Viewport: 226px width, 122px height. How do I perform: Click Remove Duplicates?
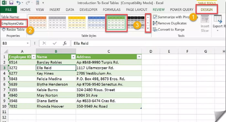tap(170, 23)
